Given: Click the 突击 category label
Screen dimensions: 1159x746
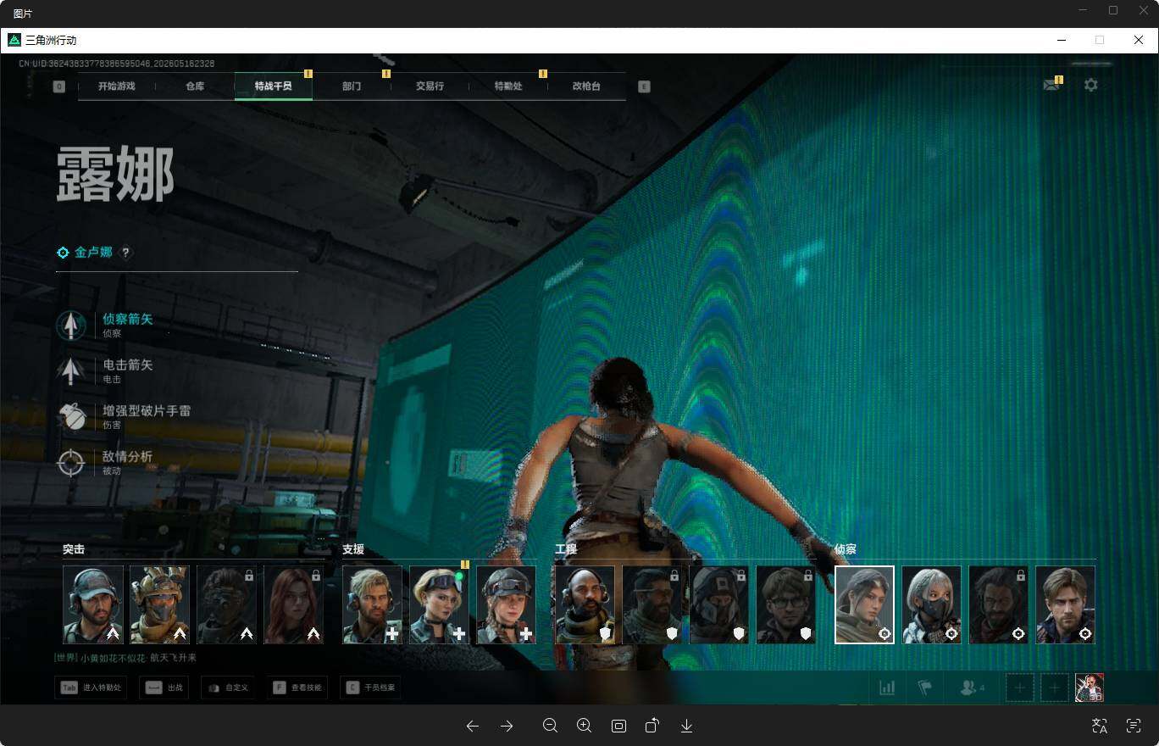Looking at the screenshot, I should point(74,549).
